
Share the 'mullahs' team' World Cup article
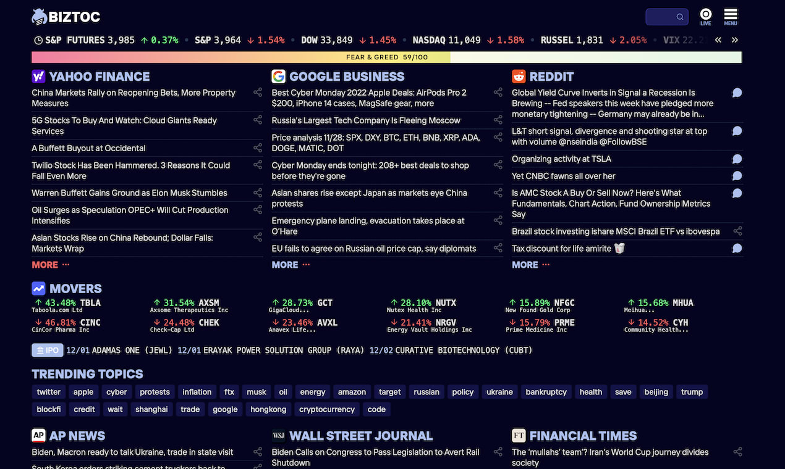(737, 452)
